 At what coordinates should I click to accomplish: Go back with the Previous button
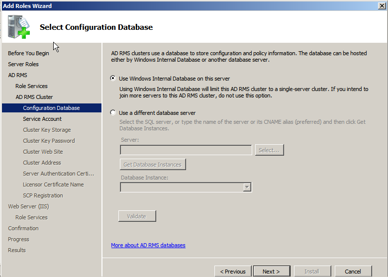pyautogui.click(x=233, y=272)
